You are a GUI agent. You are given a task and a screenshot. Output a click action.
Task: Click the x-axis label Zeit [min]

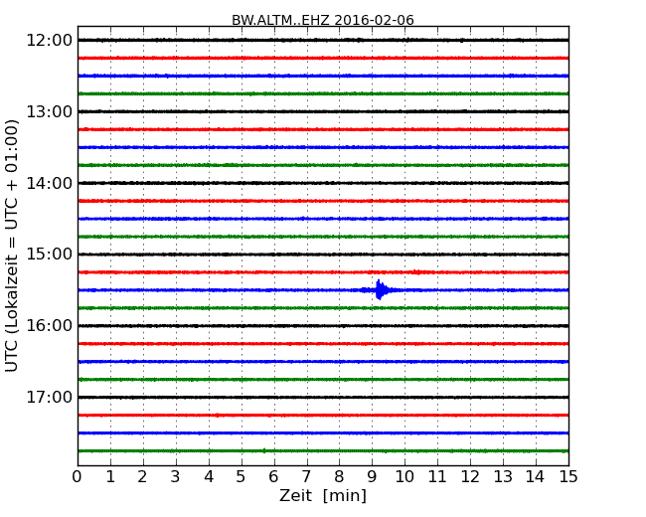pos(323,495)
